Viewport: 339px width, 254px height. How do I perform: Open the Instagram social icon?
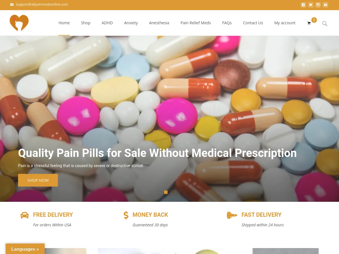318,5
